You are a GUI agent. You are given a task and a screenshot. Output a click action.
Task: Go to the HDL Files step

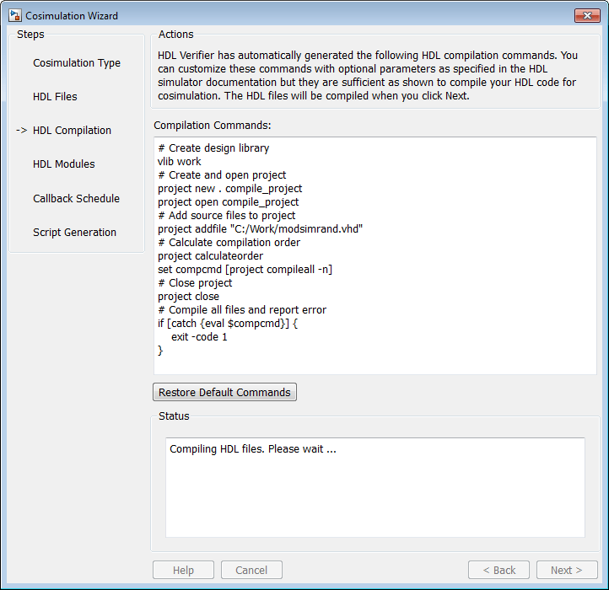(55, 97)
